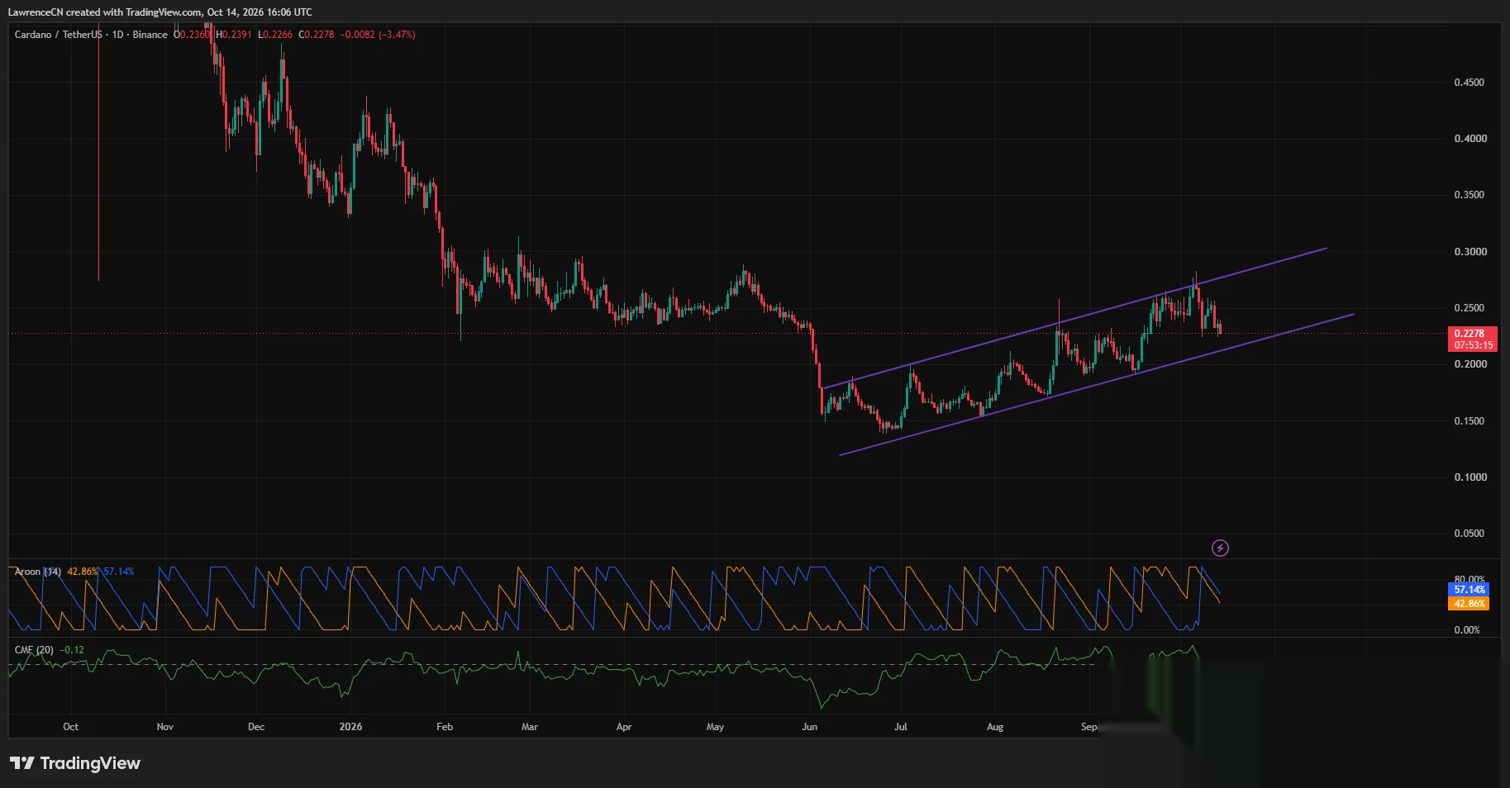The image size is (1510, 788).
Task: Click the 0.4500 price axis label
Action: tap(1470, 83)
